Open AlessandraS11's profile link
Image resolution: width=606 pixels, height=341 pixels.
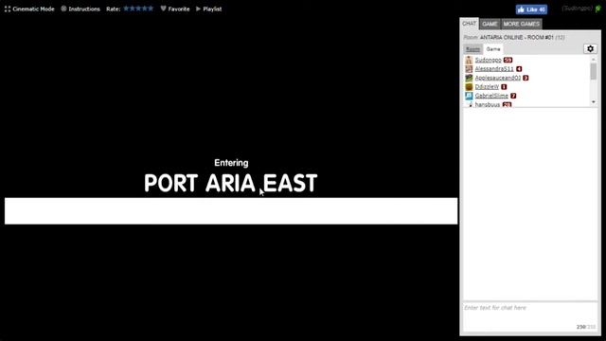point(494,69)
